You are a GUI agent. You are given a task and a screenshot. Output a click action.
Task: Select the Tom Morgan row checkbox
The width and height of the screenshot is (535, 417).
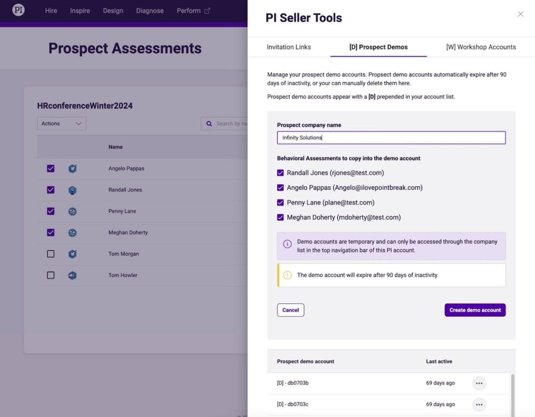(x=51, y=254)
